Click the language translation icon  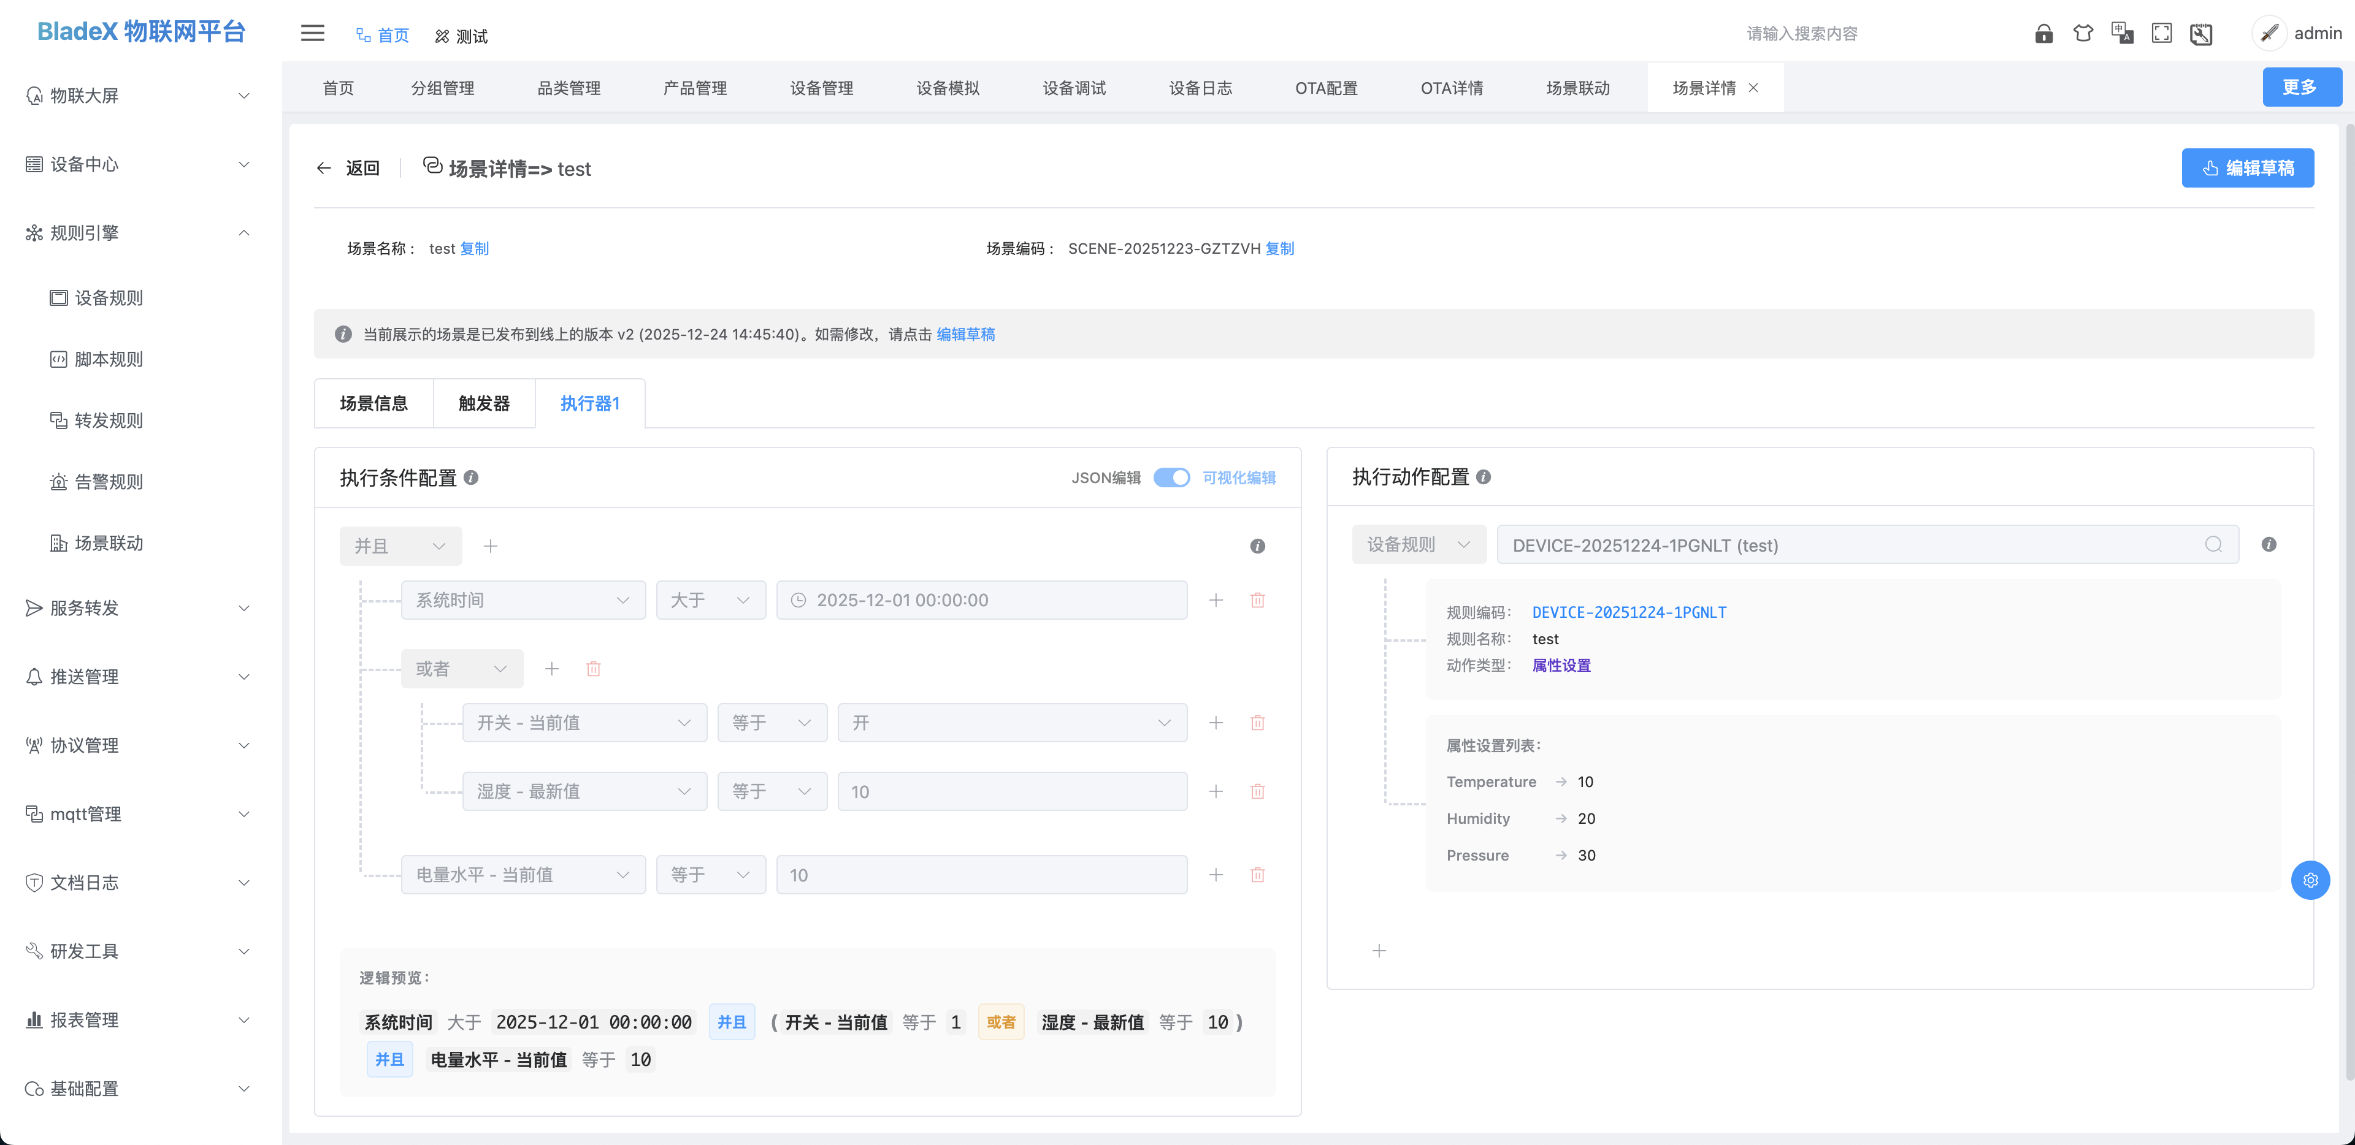tap(2122, 34)
